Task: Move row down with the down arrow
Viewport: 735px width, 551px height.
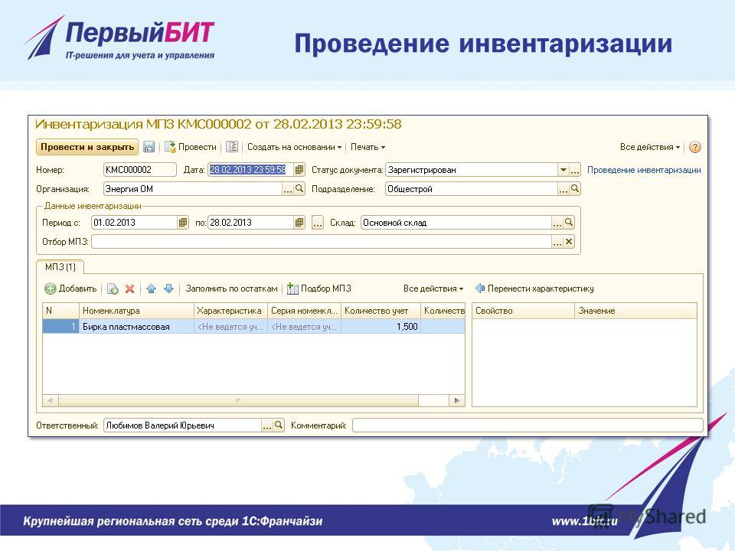Action: point(168,289)
